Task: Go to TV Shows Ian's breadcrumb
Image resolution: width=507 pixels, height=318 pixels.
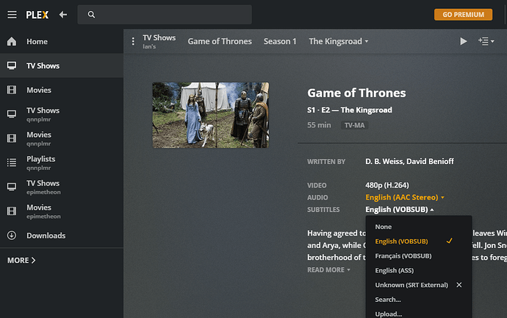Action: (x=159, y=41)
